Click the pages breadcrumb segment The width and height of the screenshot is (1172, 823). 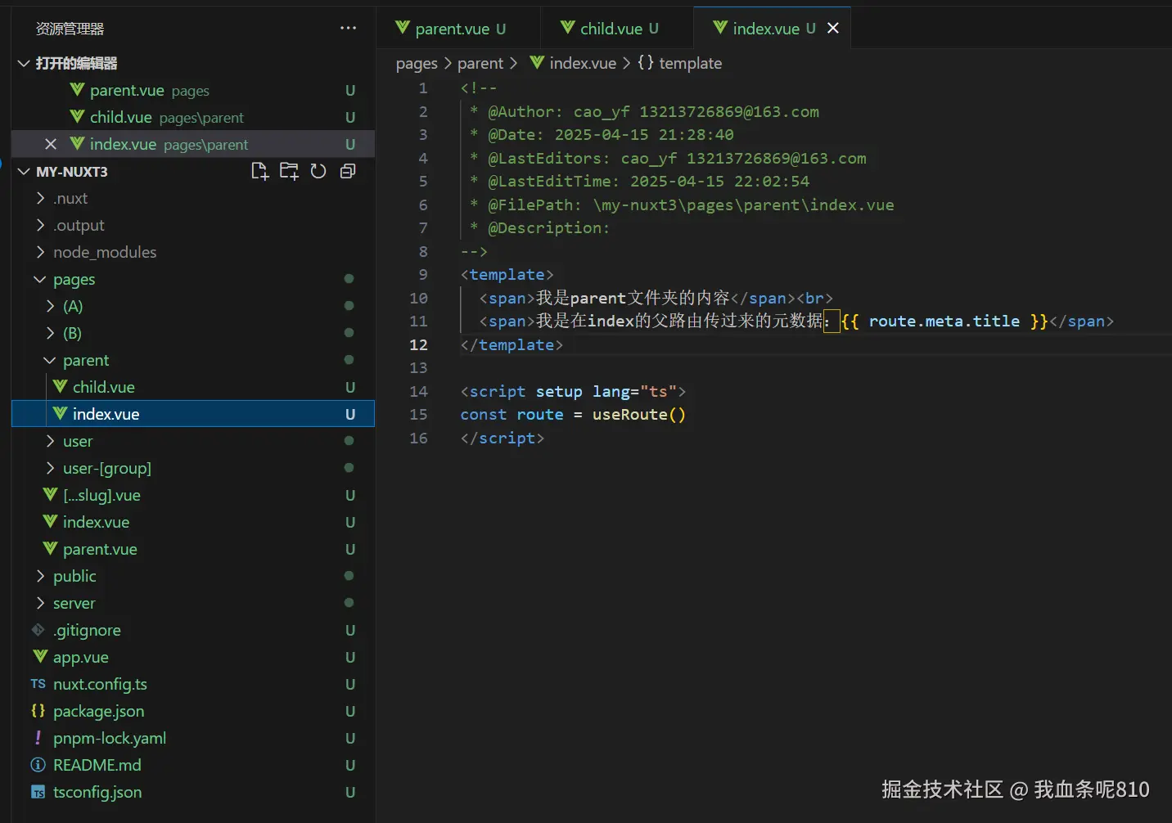417,63
